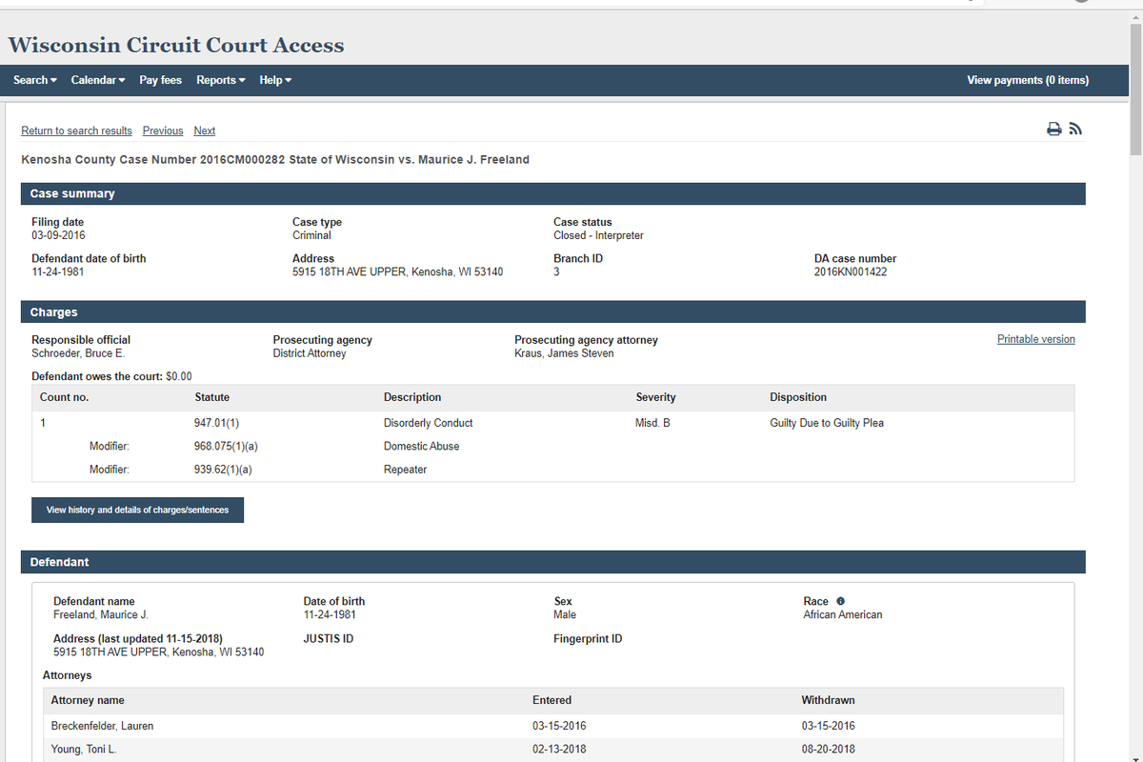Viewport: 1143px width, 762px height.
Task: Click the Wisconsin Circuit Court Access title
Action: [x=176, y=45]
